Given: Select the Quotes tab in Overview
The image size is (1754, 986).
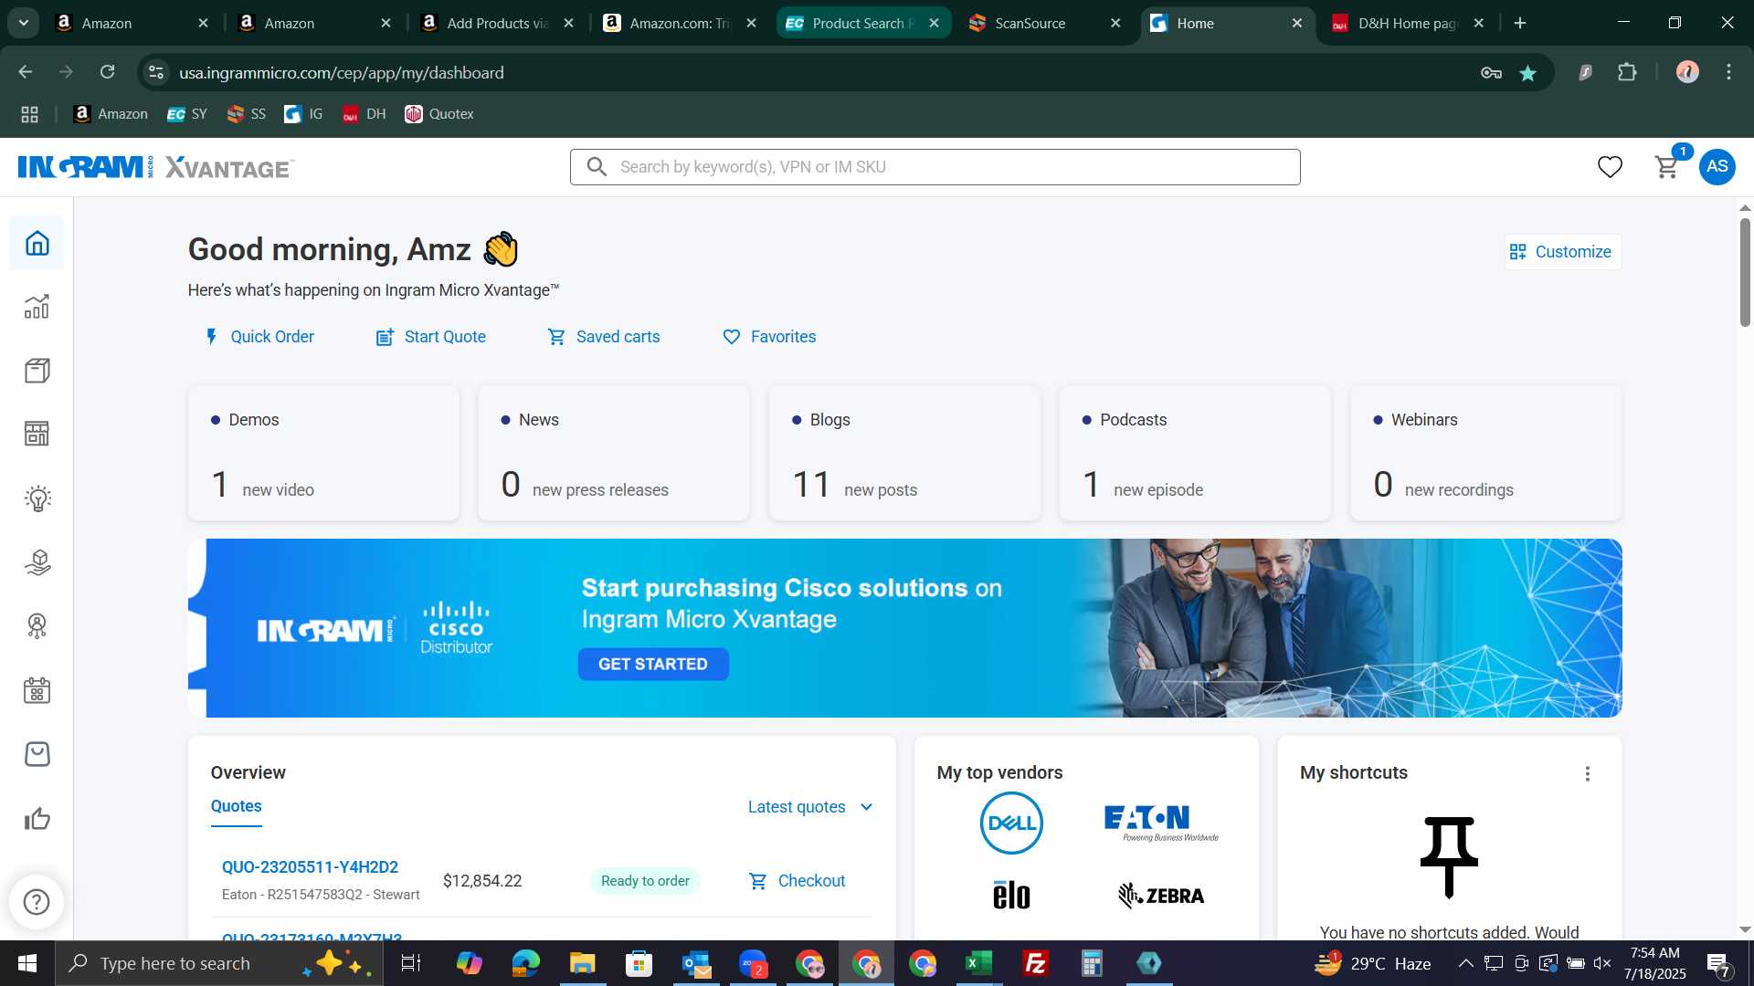Looking at the screenshot, I should coord(236,807).
